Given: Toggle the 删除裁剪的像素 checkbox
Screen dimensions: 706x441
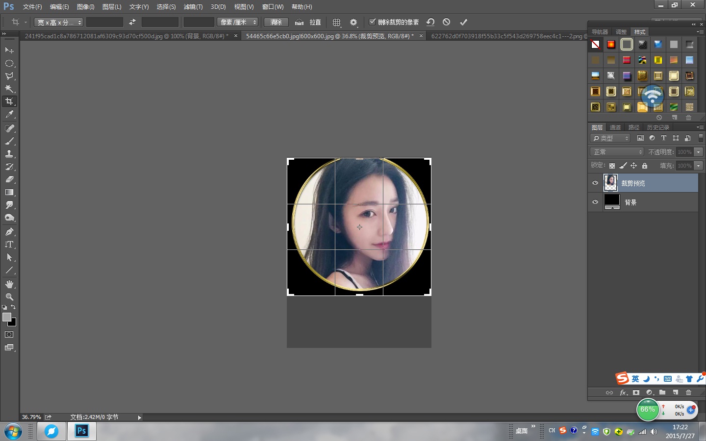Looking at the screenshot, I should click(x=372, y=22).
